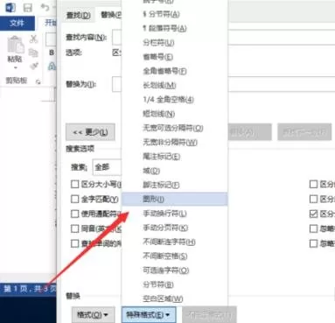The width and height of the screenshot is (335, 323).
Task: Click the 粘贴 paste clipboard icon
Action: [x=15, y=45]
